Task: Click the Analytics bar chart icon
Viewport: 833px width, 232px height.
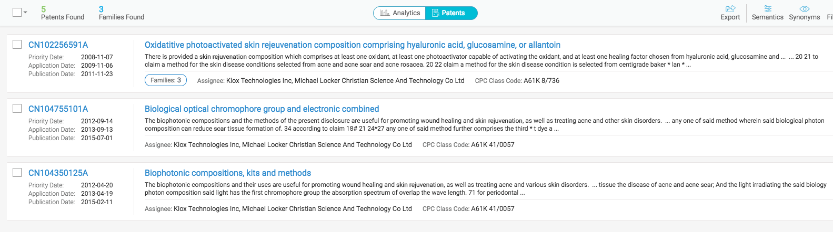Action: click(x=385, y=13)
